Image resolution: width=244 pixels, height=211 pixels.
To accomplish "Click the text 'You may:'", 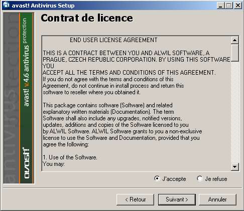I will click(x=54, y=164).
